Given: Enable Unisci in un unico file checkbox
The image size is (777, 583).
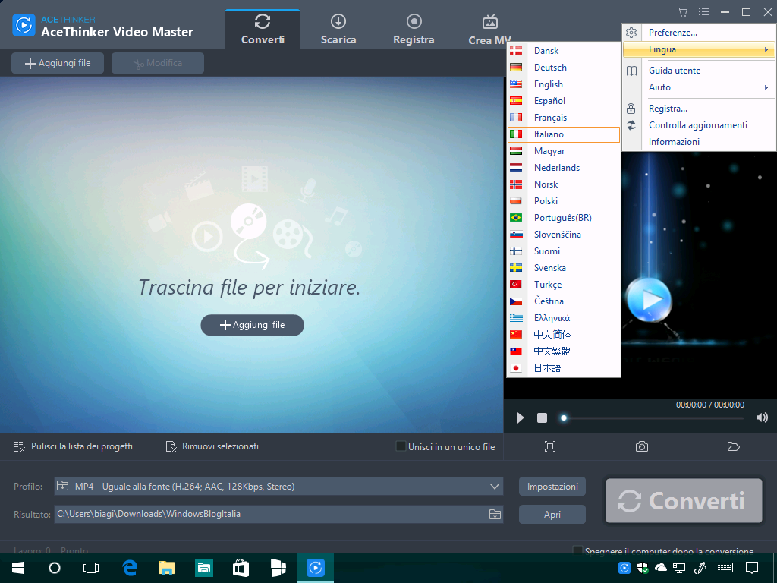Looking at the screenshot, I should pos(401,446).
